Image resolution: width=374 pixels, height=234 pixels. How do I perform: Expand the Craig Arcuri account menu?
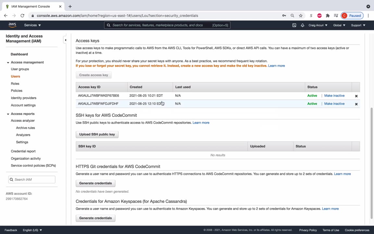318,25
